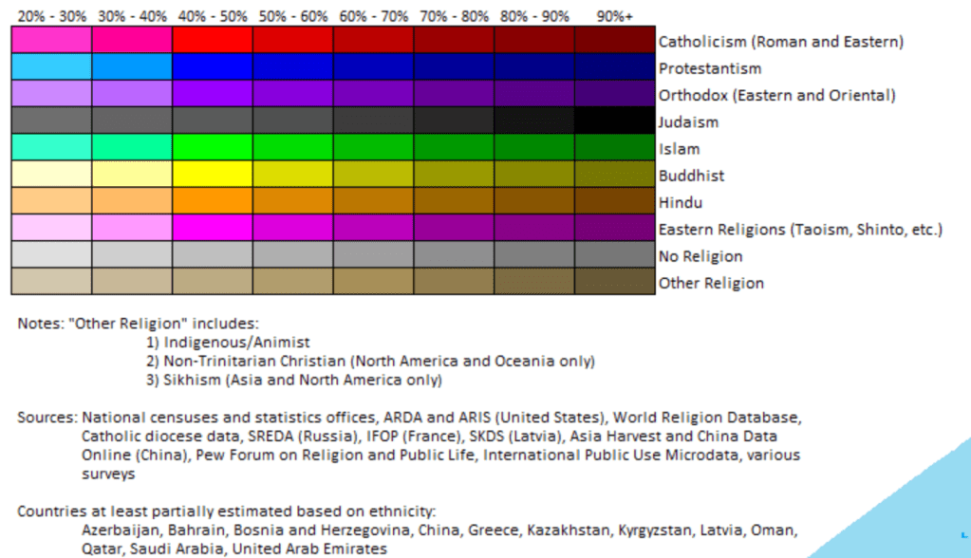Click the Islam 90%+ dark green swatch
Image resolution: width=971 pixels, height=558 pixels.
coord(615,148)
